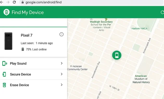This screenshot has width=164, height=99.
Task: Click the Last seen 1 minute ago text
Action: (37, 43)
